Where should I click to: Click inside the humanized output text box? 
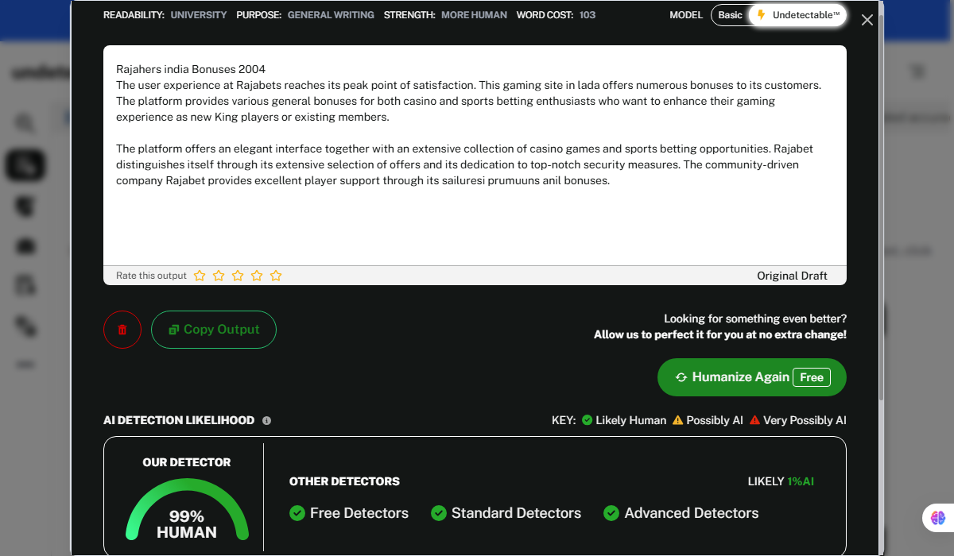pos(475,155)
